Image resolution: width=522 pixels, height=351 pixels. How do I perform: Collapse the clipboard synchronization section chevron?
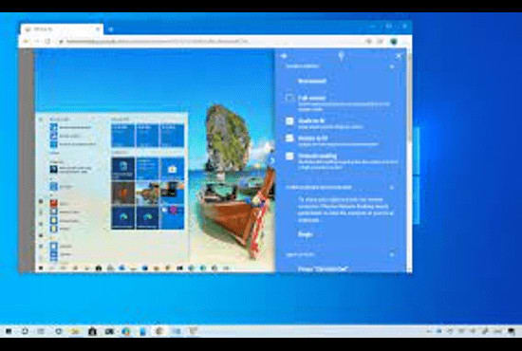(392, 188)
